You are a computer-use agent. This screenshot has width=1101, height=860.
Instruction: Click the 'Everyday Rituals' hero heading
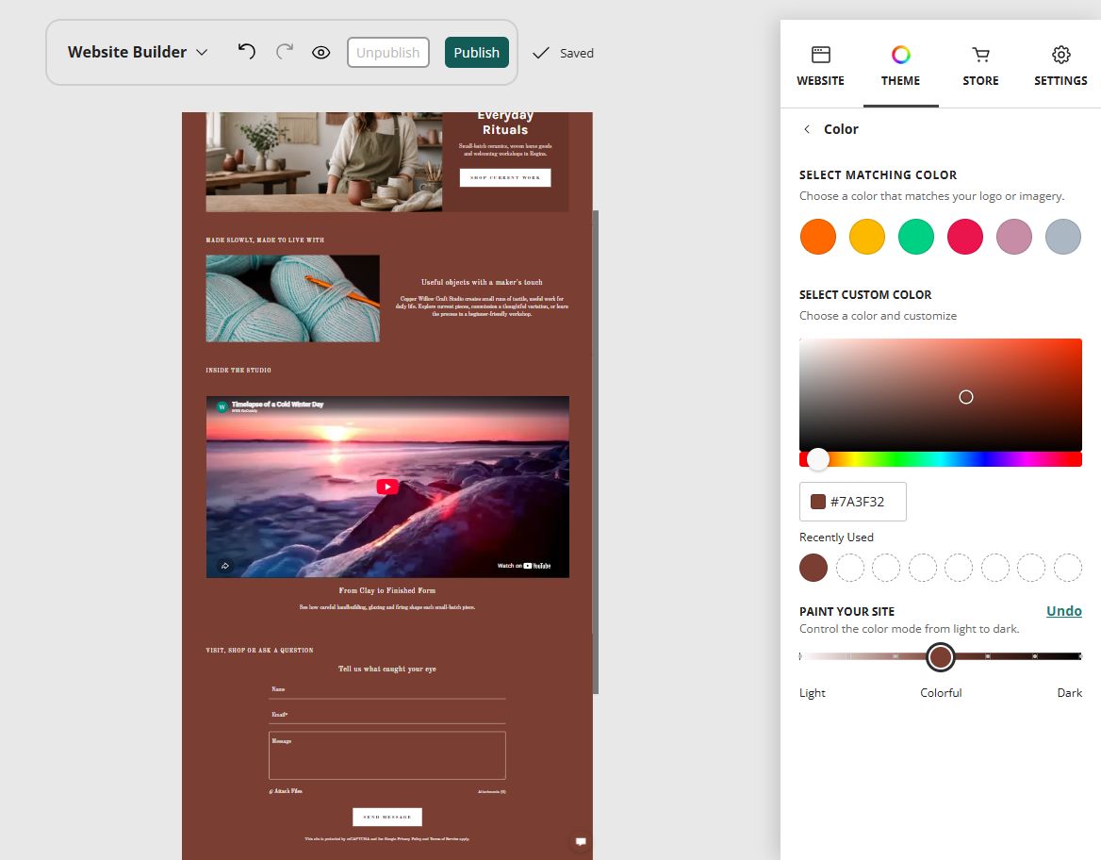click(505, 123)
